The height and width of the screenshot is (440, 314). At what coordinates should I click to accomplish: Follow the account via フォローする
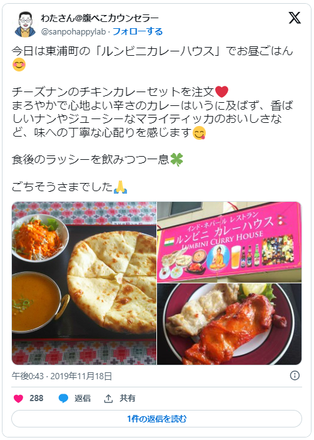tap(138, 31)
